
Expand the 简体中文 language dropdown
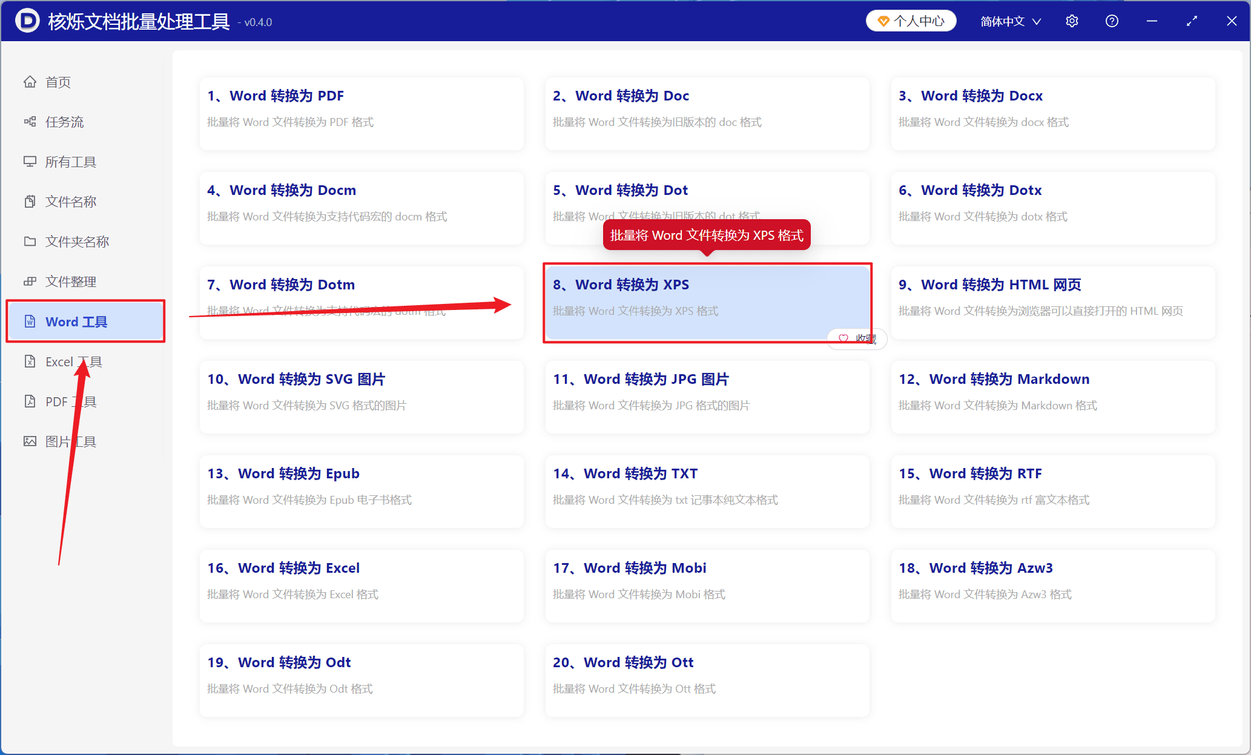[x=1011, y=21]
